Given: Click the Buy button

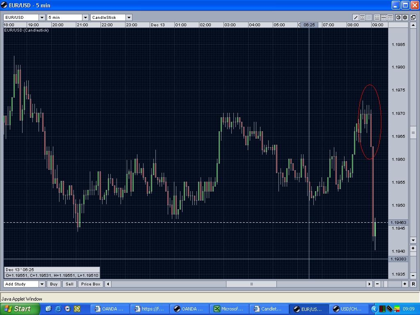Looking at the screenshot, I should point(54,284).
